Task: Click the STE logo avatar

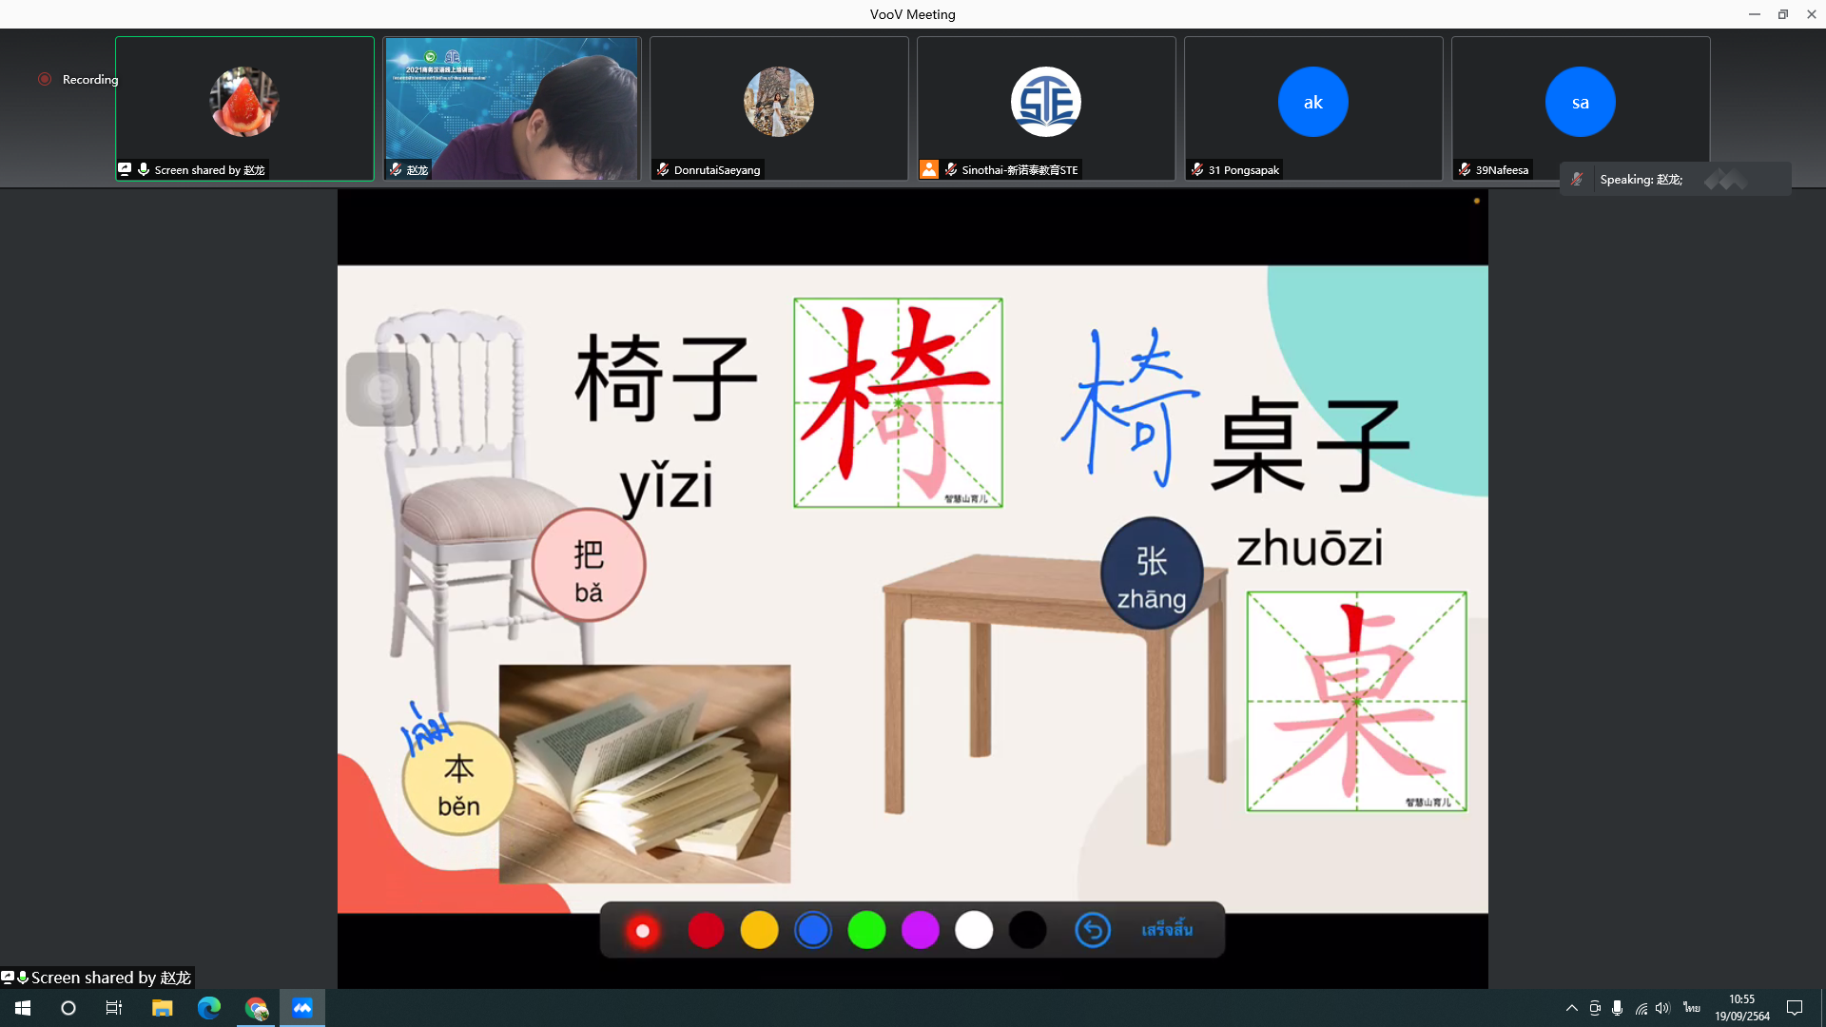Action: pyautogui.click(x=1046, y=102)
